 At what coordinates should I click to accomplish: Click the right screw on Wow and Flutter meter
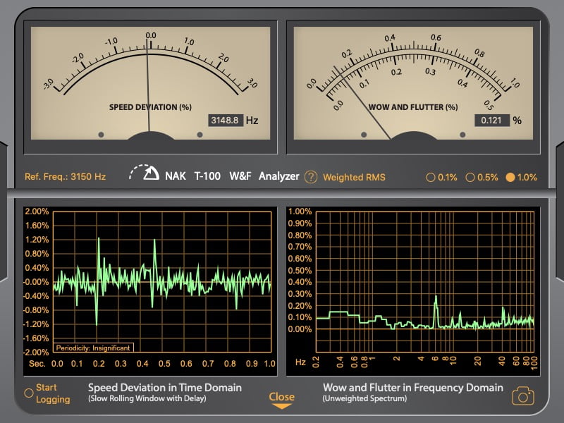coord(462,134)
